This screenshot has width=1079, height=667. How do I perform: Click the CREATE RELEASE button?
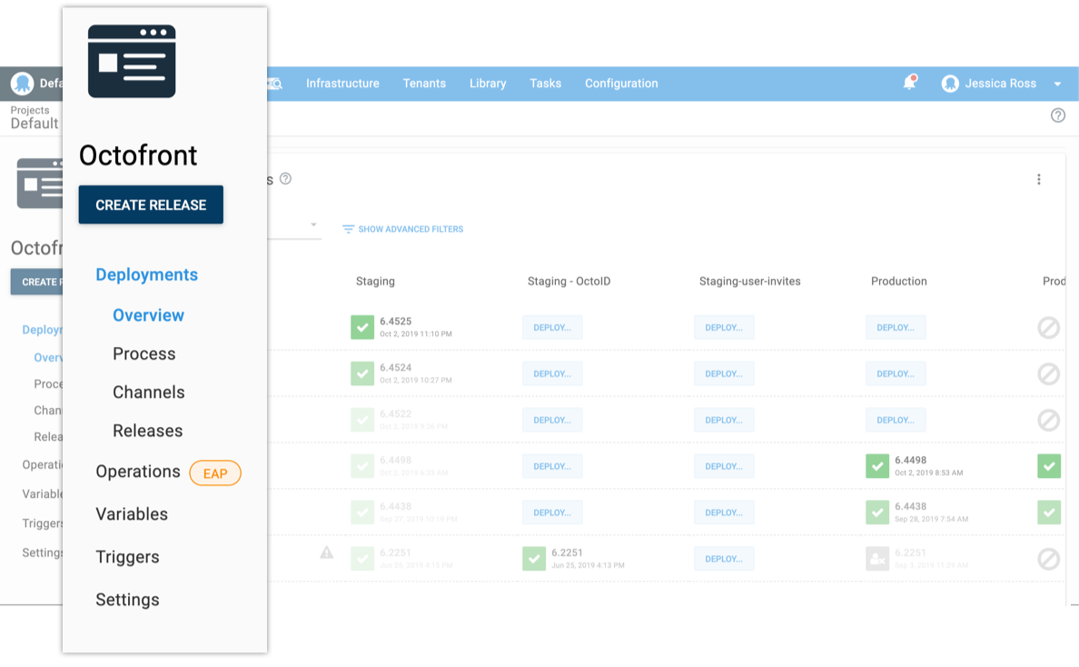pyautogui.click(x=151, y=204)
